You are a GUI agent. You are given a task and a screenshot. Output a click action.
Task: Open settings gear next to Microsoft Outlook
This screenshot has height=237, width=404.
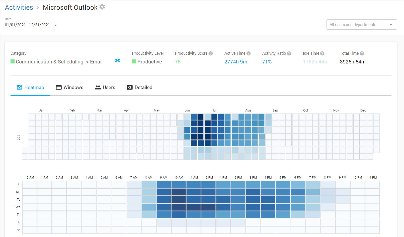click(x=102, y=7)
